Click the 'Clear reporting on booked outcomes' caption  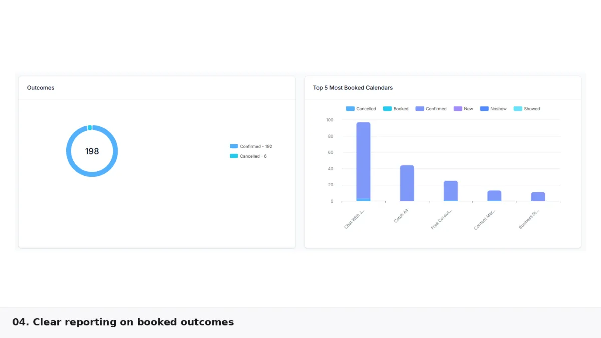[123, 322]
